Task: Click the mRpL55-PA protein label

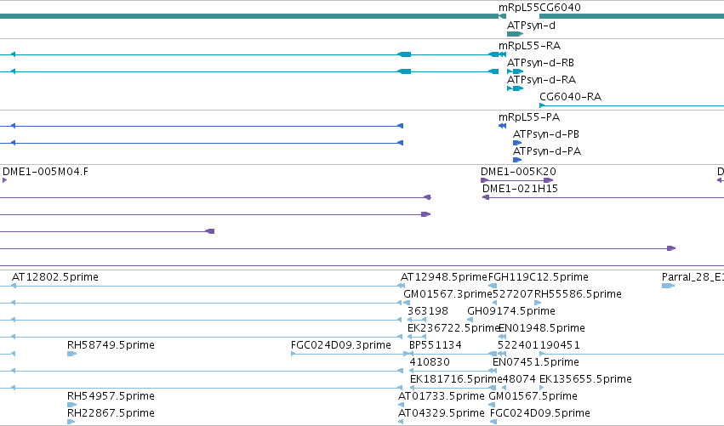Action: pos(529,117)
